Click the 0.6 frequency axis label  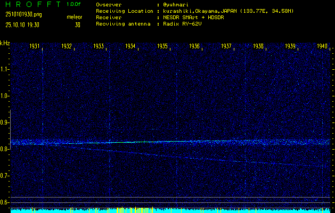(5, 202)
